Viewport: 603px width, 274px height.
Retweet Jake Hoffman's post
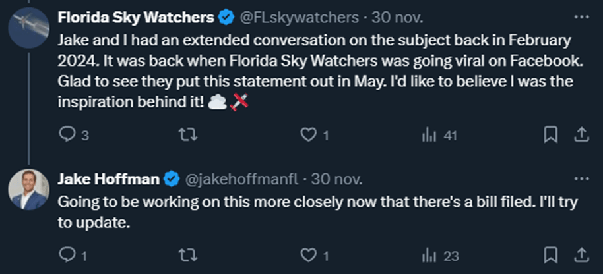(x=187, y=254)
